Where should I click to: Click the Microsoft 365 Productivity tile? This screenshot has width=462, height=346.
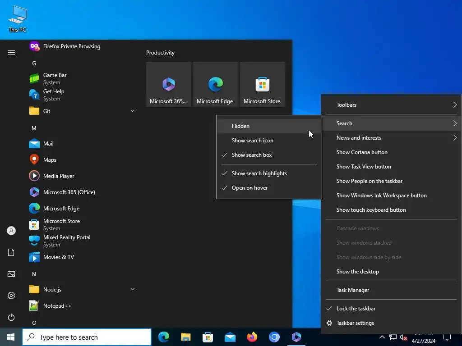click(x=169, y=84)
